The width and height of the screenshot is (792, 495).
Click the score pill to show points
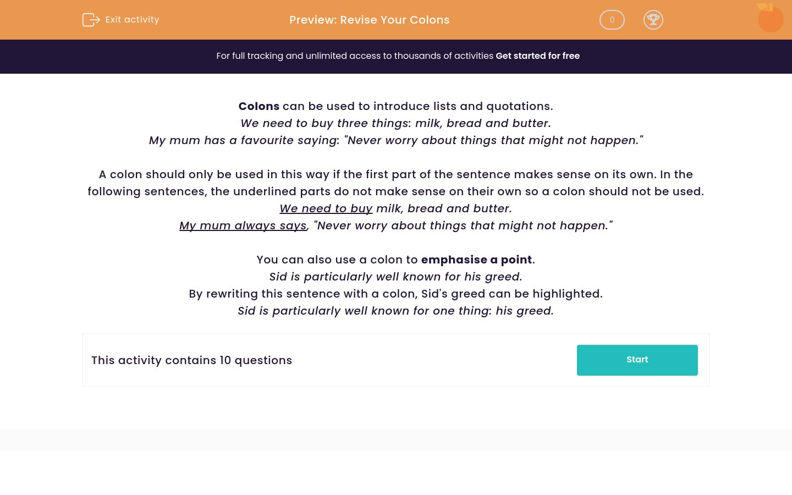[612, 20]
